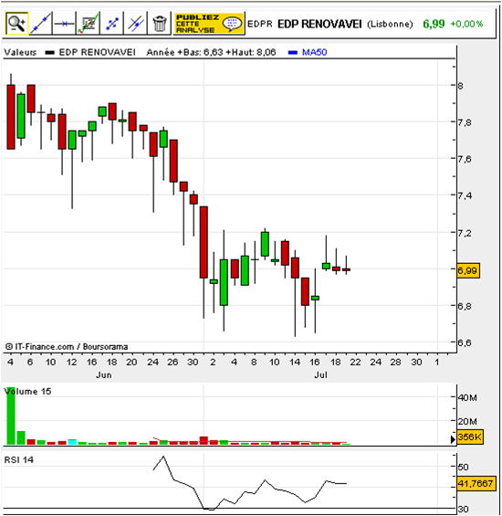Click the tallest green volume bar
Viewport: 502px width, 516px height.
pyautogui.click(x=11, y=416)
